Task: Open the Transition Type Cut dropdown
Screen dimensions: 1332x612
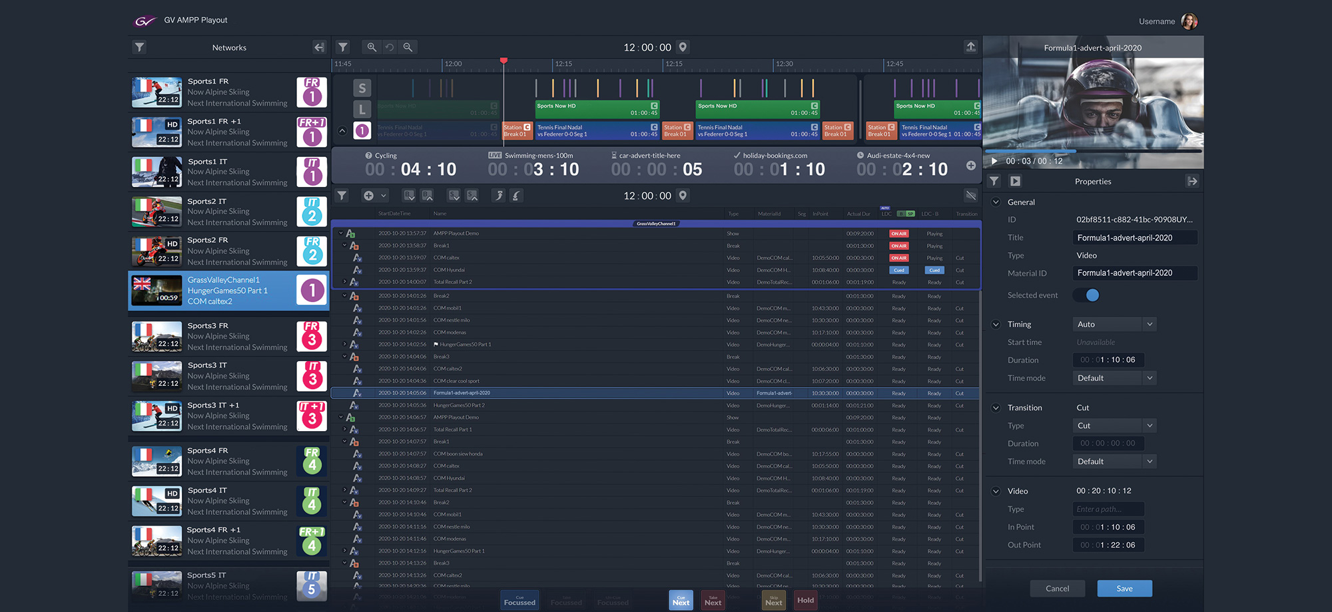Action: point(1114,426)
